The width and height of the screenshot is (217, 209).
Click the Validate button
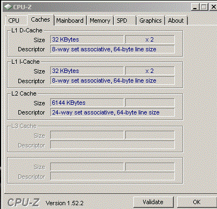click(153, 202)
